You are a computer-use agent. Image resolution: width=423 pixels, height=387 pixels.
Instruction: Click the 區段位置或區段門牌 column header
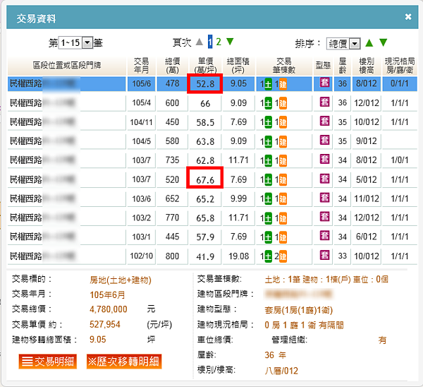coord(67,66)
